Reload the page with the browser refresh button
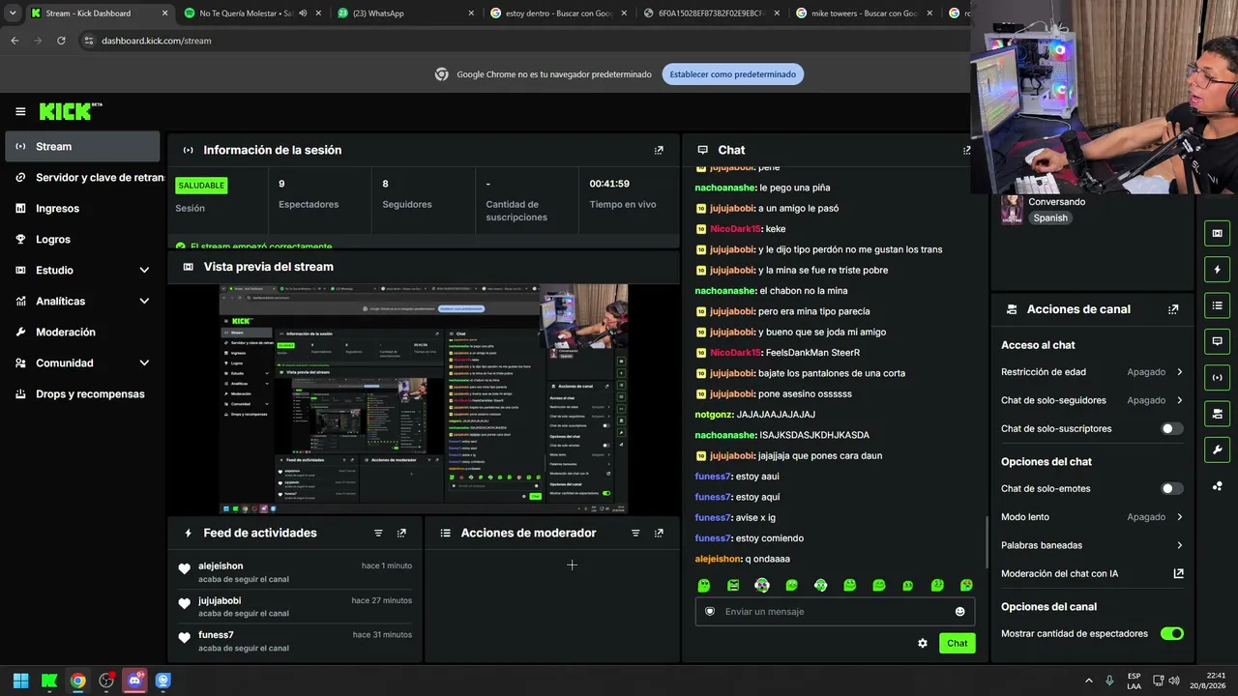The image size is (1238, 696). [61, 41]
